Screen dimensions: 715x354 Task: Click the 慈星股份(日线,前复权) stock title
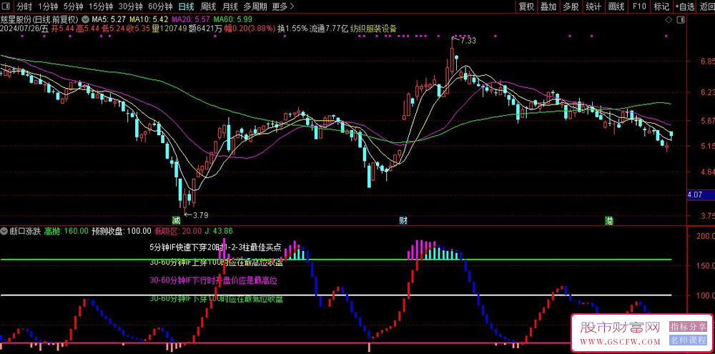(40, 19)
